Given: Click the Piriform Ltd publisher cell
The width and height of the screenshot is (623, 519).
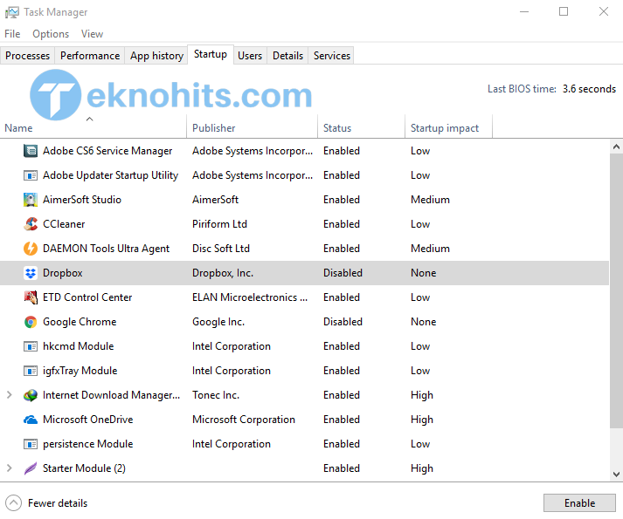Looking at the screenshot, I should (219, 224).
